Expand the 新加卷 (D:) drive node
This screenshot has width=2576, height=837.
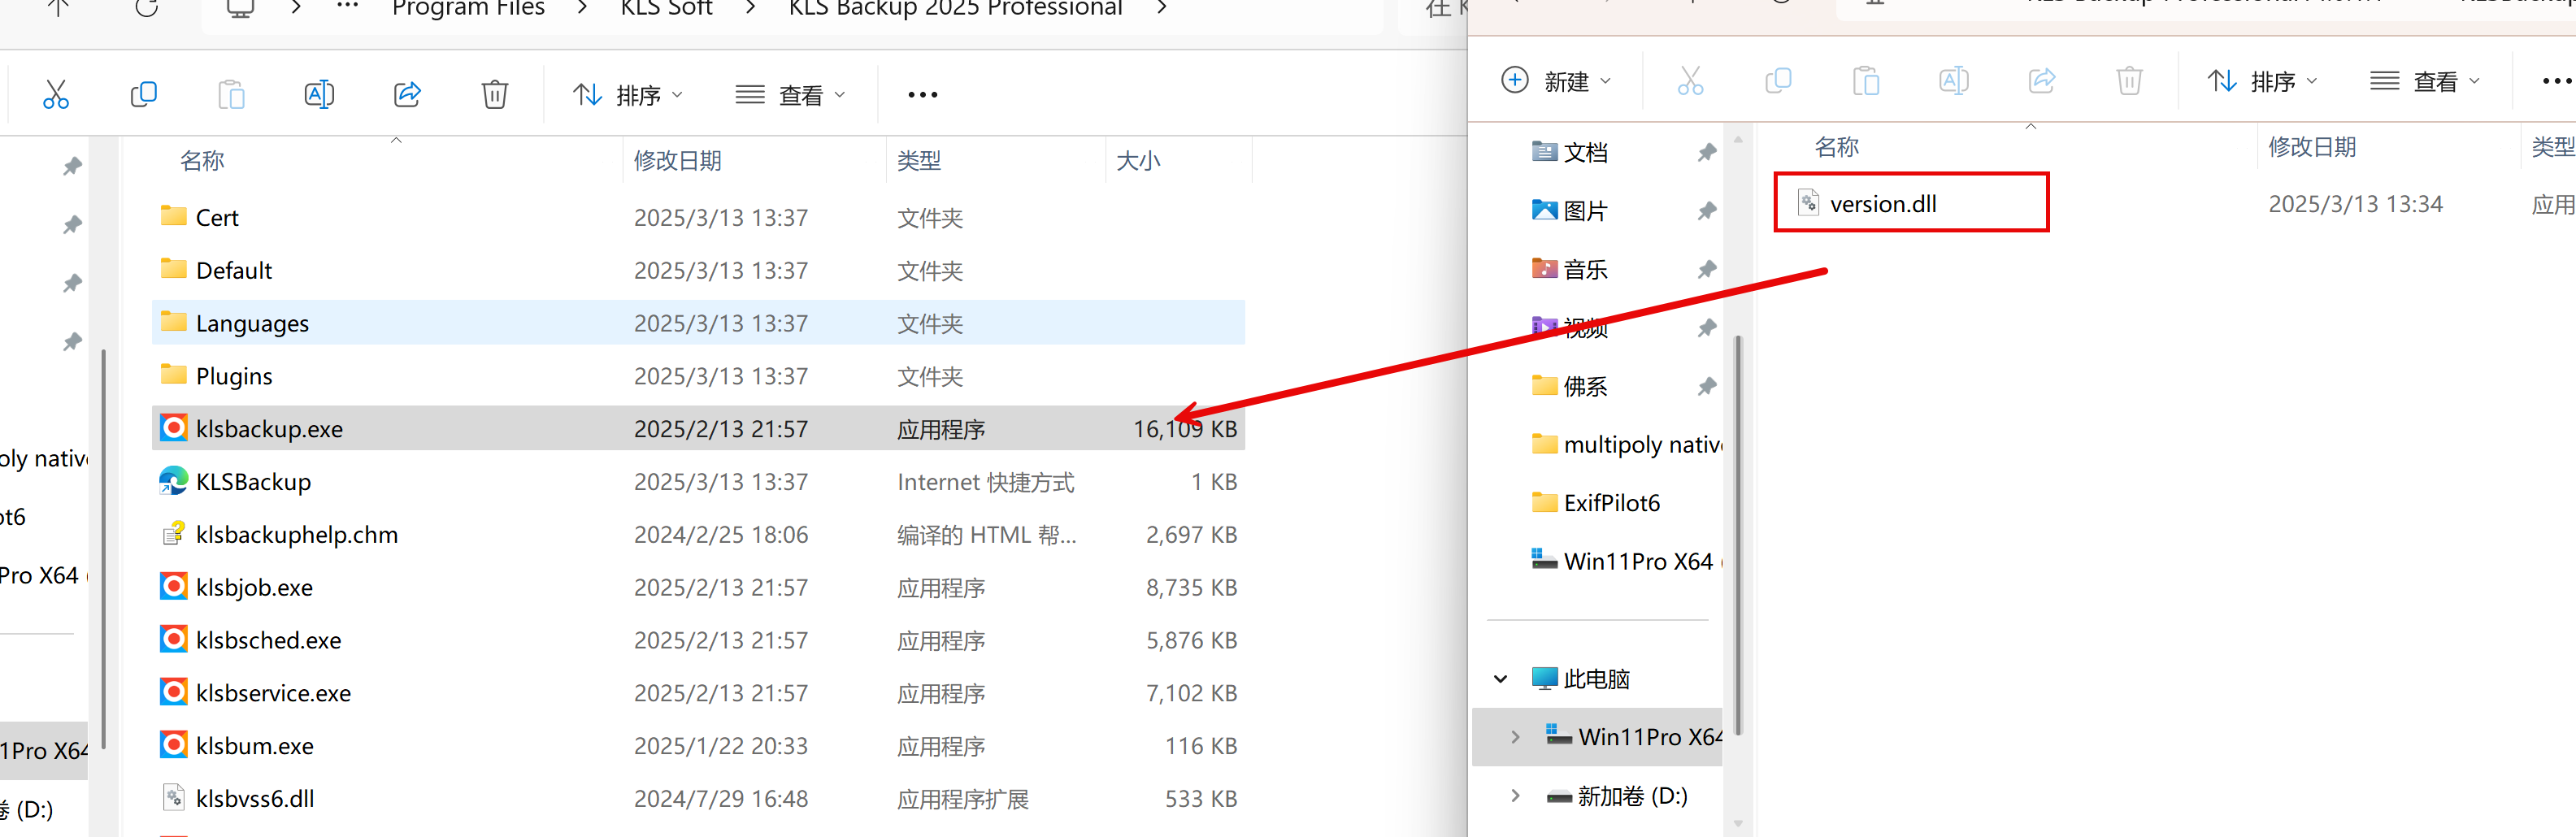pyautogui.click(x=1515, y=796)
